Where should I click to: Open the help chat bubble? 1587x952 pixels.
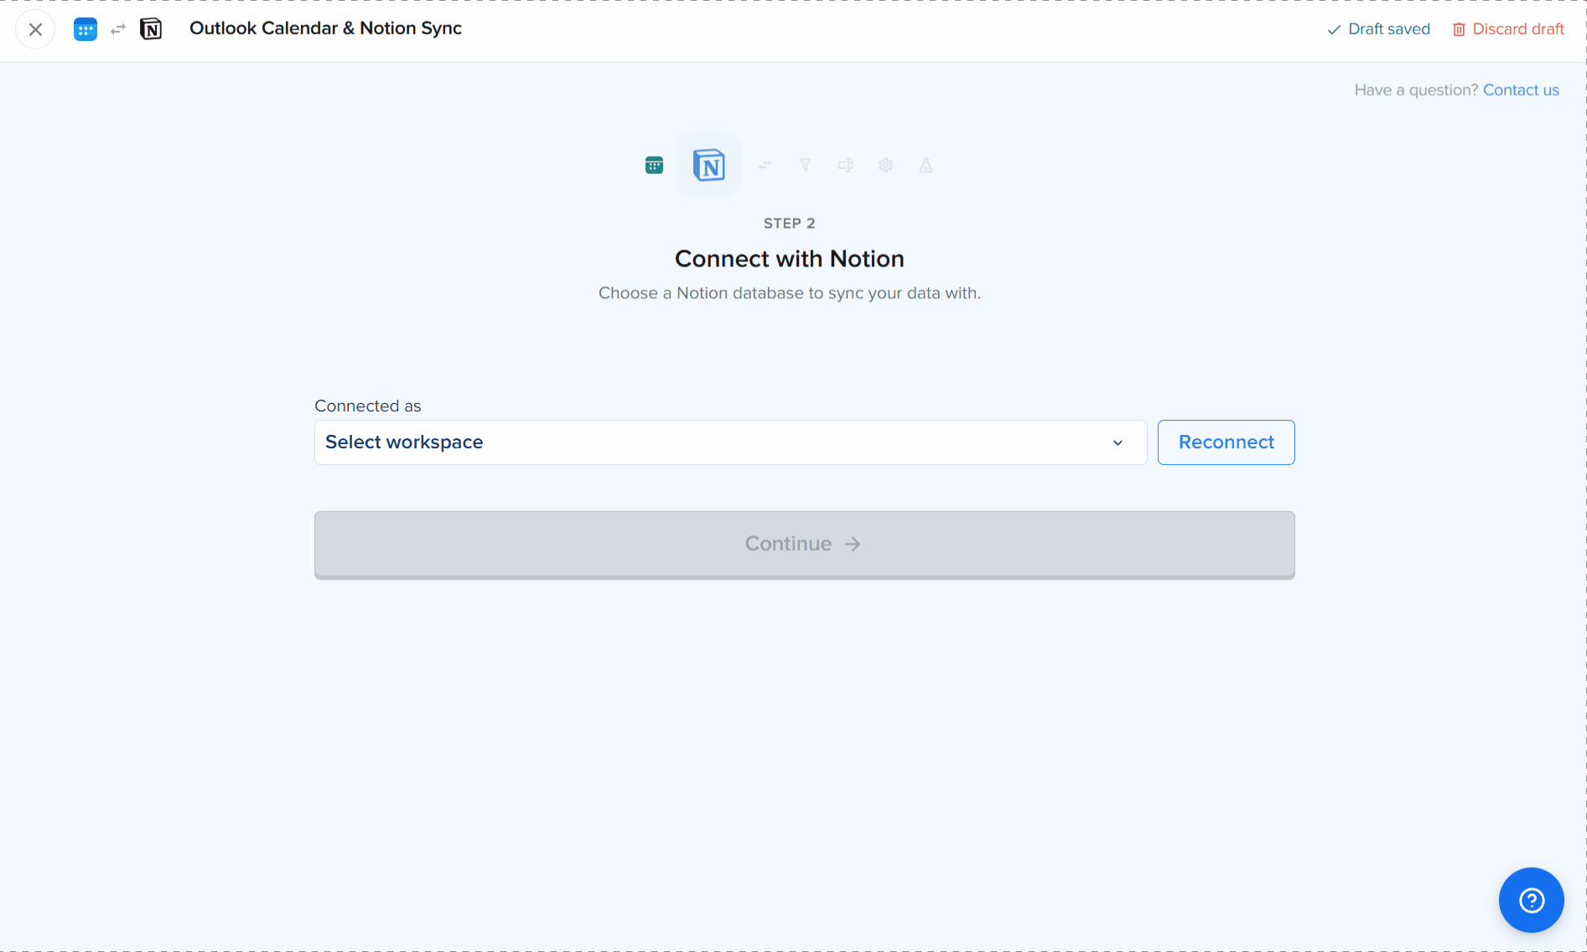1531,900
